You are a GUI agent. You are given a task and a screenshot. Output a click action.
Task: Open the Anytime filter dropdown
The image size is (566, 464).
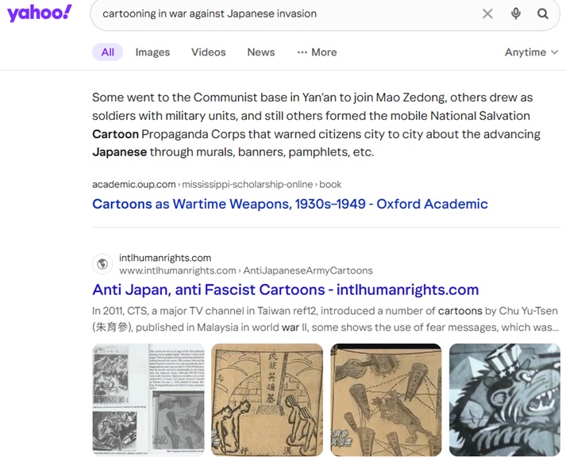531,52
